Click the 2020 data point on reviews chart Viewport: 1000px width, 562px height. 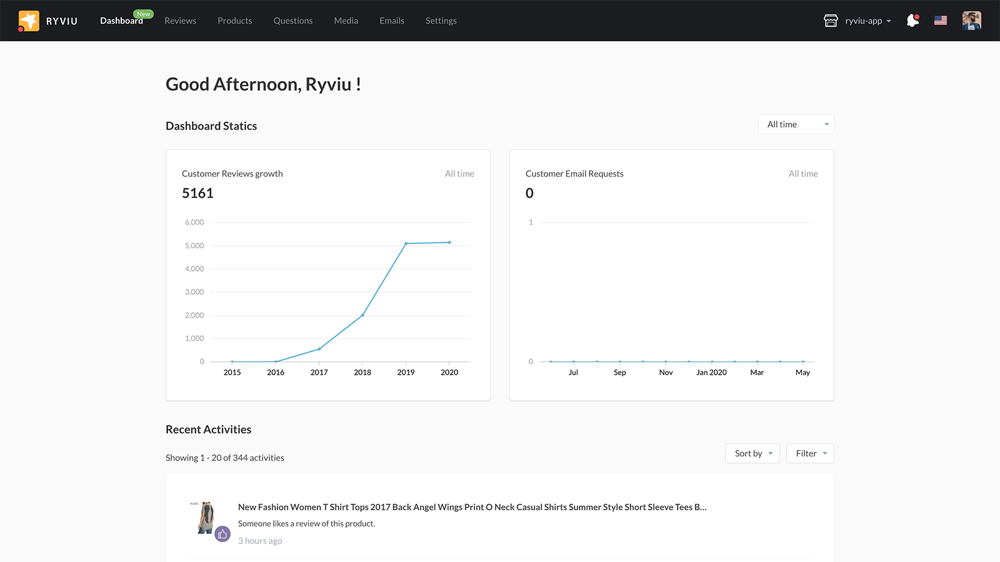[449, 242]
